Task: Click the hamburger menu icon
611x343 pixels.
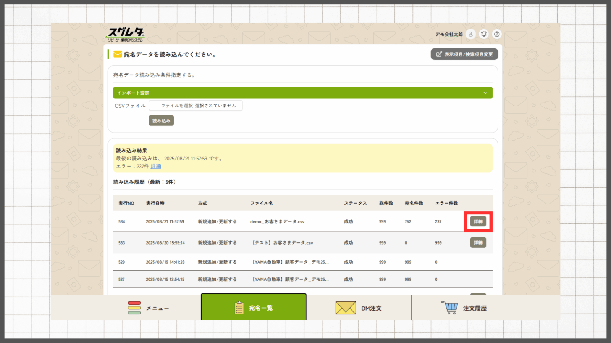Action: [134, 308]
